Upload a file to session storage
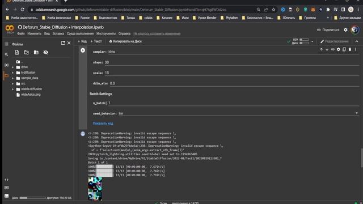Viewport: 363px width, 204px height. (x=17, y=53)
